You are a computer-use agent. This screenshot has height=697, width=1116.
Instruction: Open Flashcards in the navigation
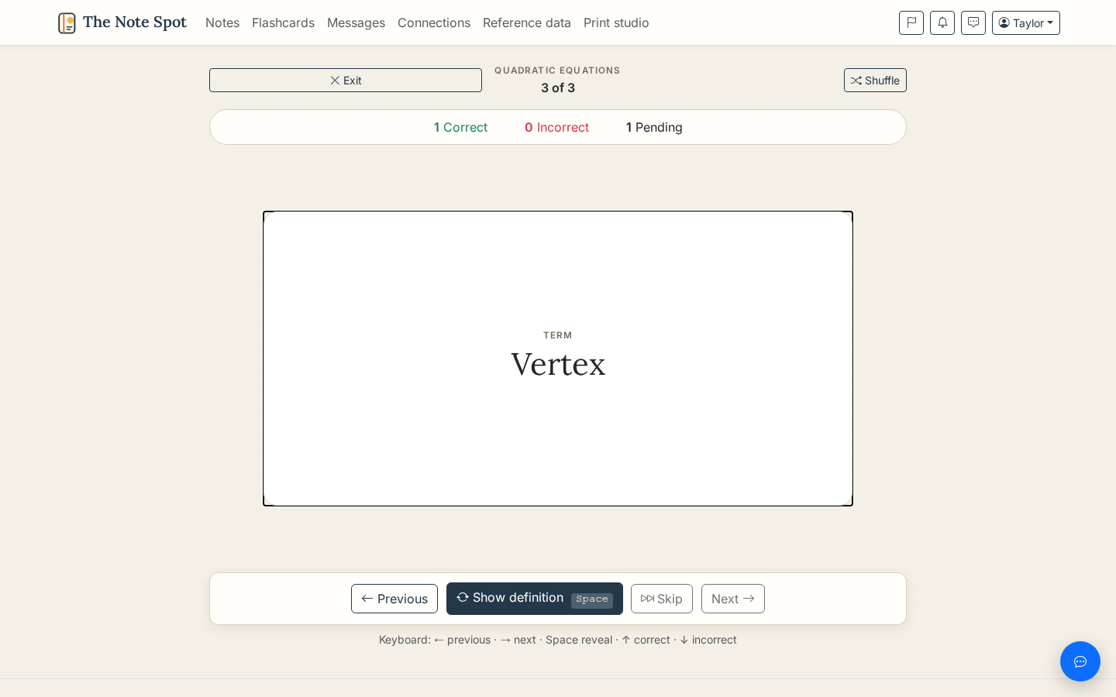[283, 22]
